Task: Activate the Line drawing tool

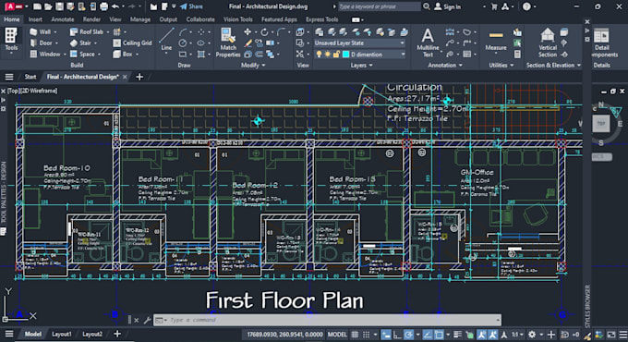Action: pos(166,40)
